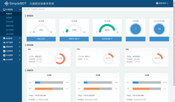Click the 172.31.233.251 device cpu bar
This screenshot has height=102, width=175.
[x=98, y=83]
